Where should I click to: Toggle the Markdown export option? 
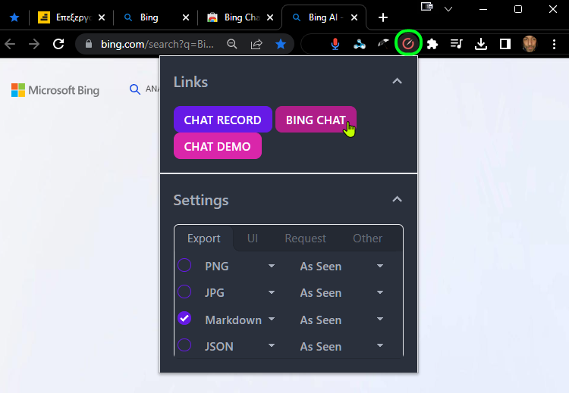184,318
